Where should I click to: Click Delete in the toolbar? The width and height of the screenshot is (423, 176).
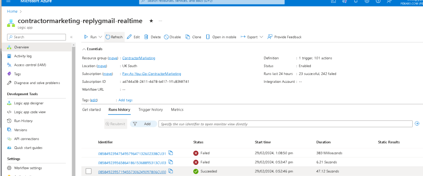pyautogui.click(x=152, y=37)
